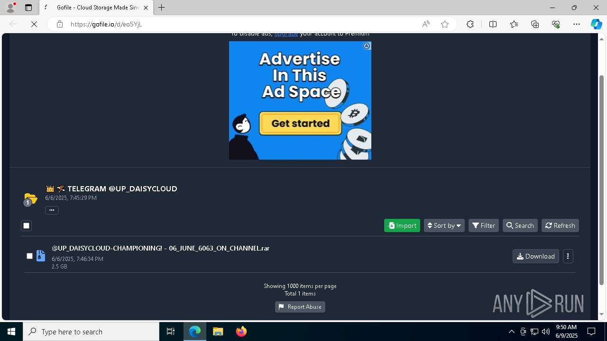Close the Gofile browser tab
This screenshot has width=607, height=341.
(x=146, y=8)
